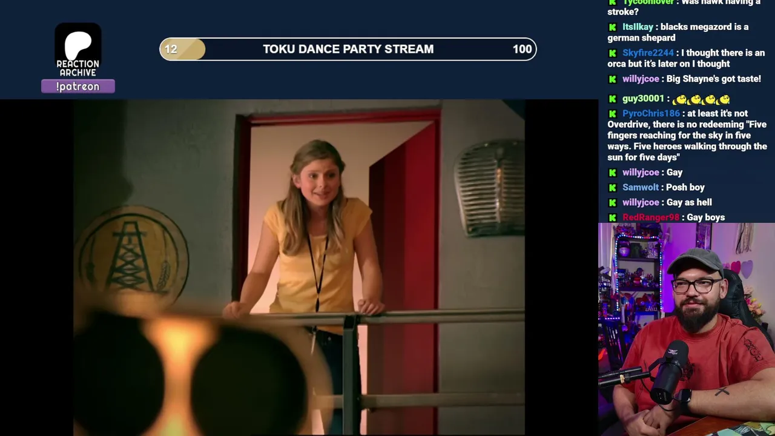Click the message "Gay boys"
This screenshot has height=436, width=775.
tap(706, 218)
